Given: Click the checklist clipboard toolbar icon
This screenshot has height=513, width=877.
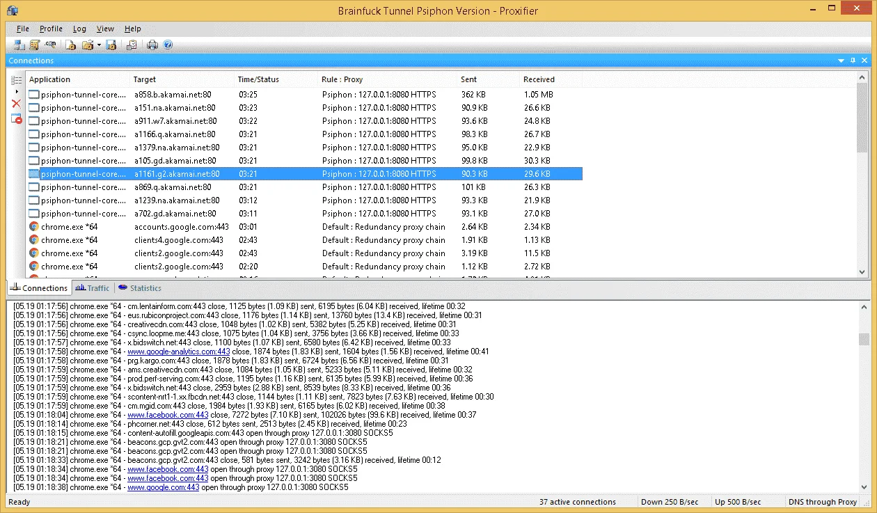Looking at the screenshot, I should pos(132,45).
